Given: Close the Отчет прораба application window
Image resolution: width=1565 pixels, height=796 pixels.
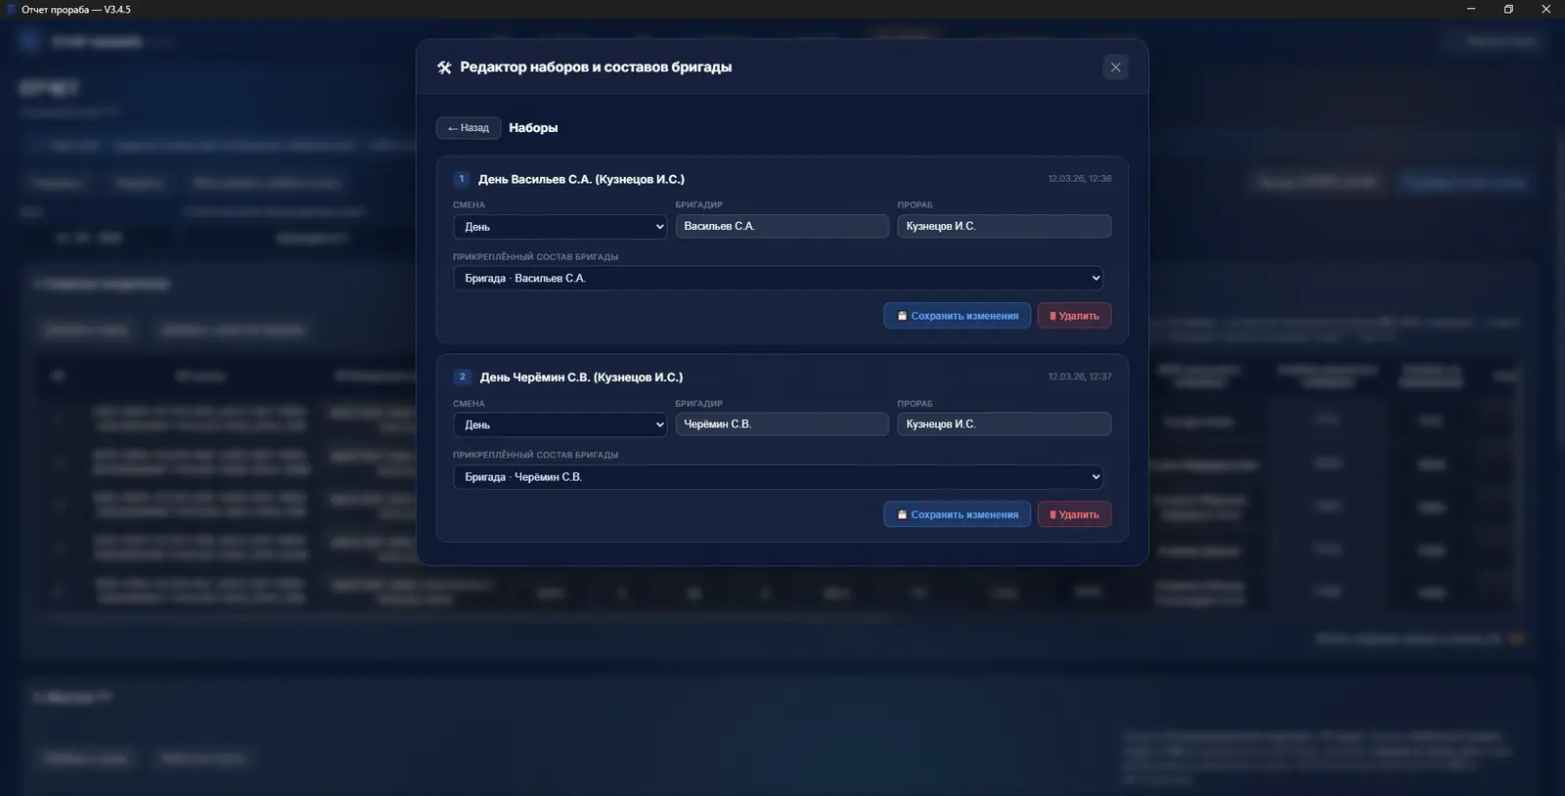Looking at the screenshot, I should tap(1546, 9).
